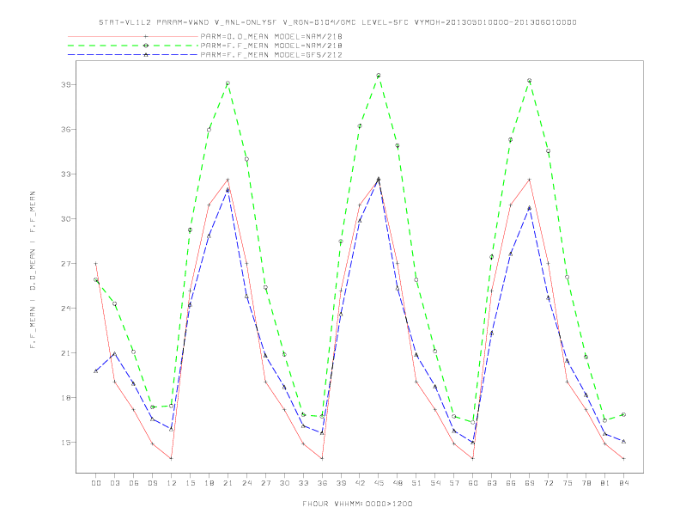Select the x-axis label 45

point(379,483)
